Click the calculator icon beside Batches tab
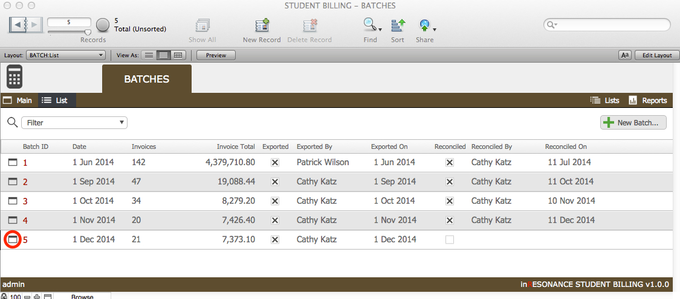The image size is (680, 299). click(15, 77)
